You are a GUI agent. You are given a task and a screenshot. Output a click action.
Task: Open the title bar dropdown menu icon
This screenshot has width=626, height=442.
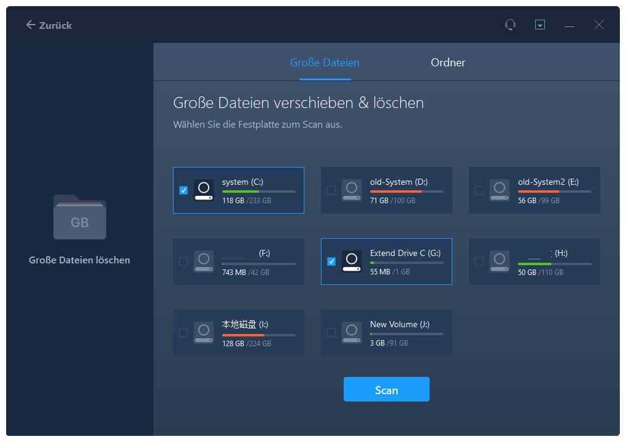coord(540,25)
